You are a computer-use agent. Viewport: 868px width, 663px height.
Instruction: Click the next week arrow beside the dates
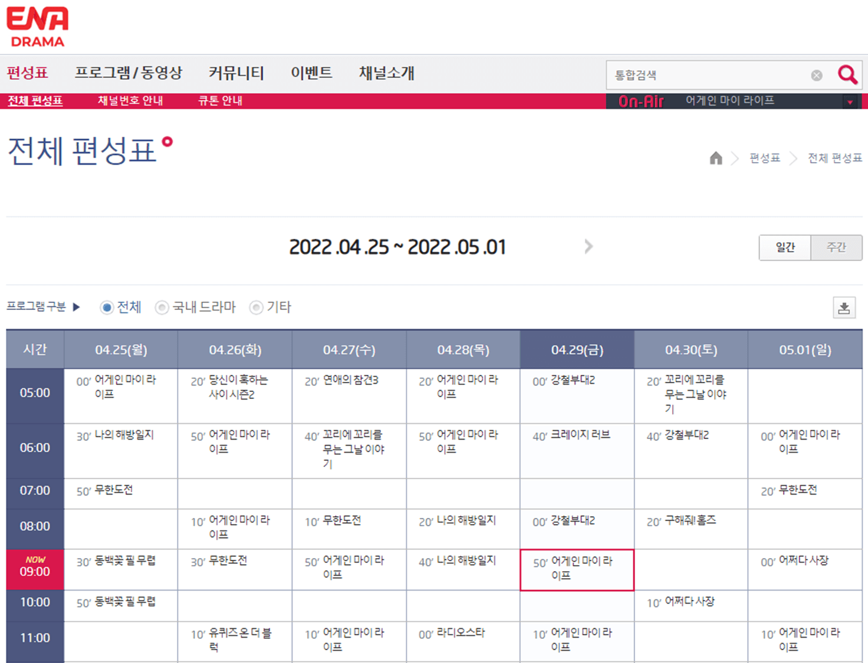[x=588, y=246]
